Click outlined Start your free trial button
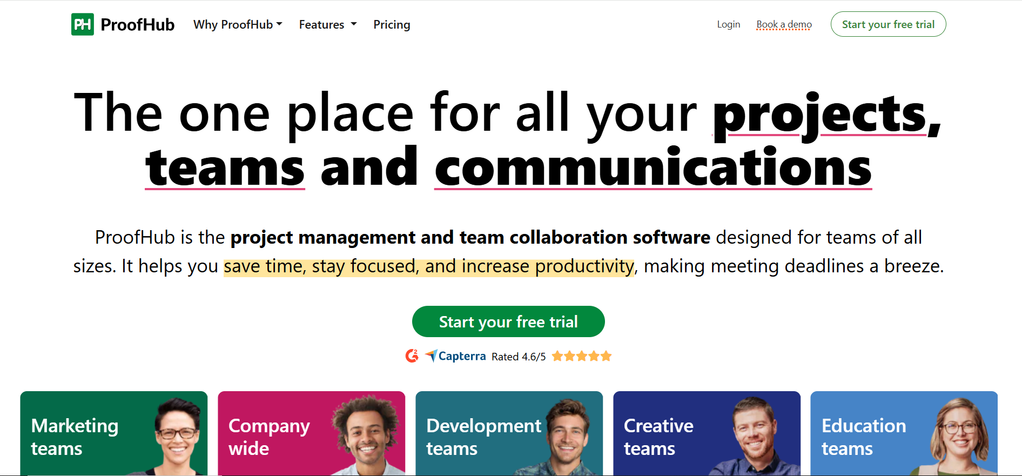 pyautogui.click(x=888, y=24)
